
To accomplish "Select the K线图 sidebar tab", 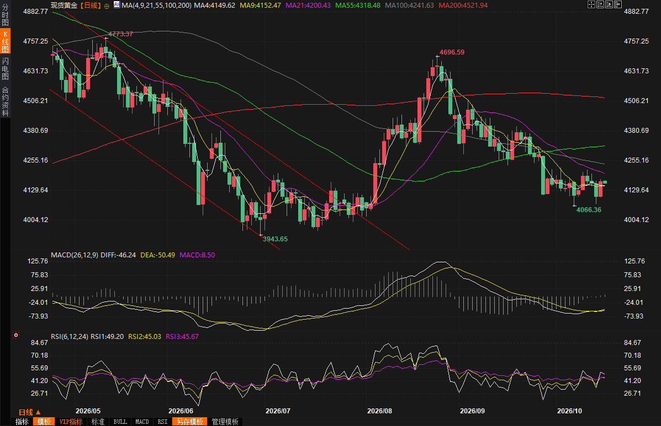I will pyautogui.click(x=6, y=42).
